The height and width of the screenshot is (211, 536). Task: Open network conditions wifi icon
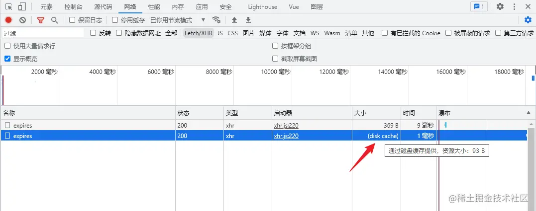(x=216, y=20)
